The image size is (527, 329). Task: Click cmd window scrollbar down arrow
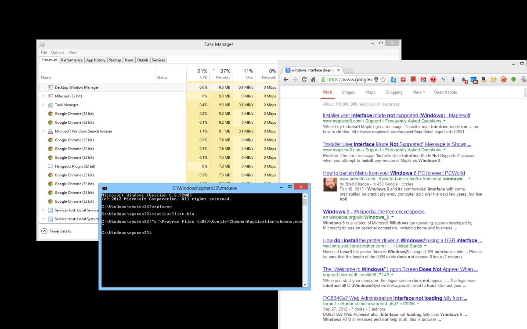[305, 285]
